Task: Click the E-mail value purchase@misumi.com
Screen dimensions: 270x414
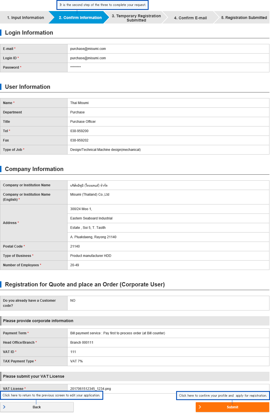Action: coord(88,49)
